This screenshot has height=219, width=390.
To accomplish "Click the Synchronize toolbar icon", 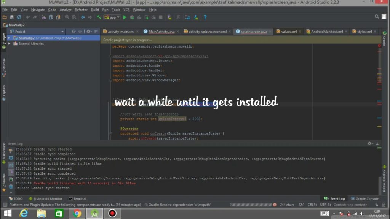I will pyautogui.click(x=19, y=17).
